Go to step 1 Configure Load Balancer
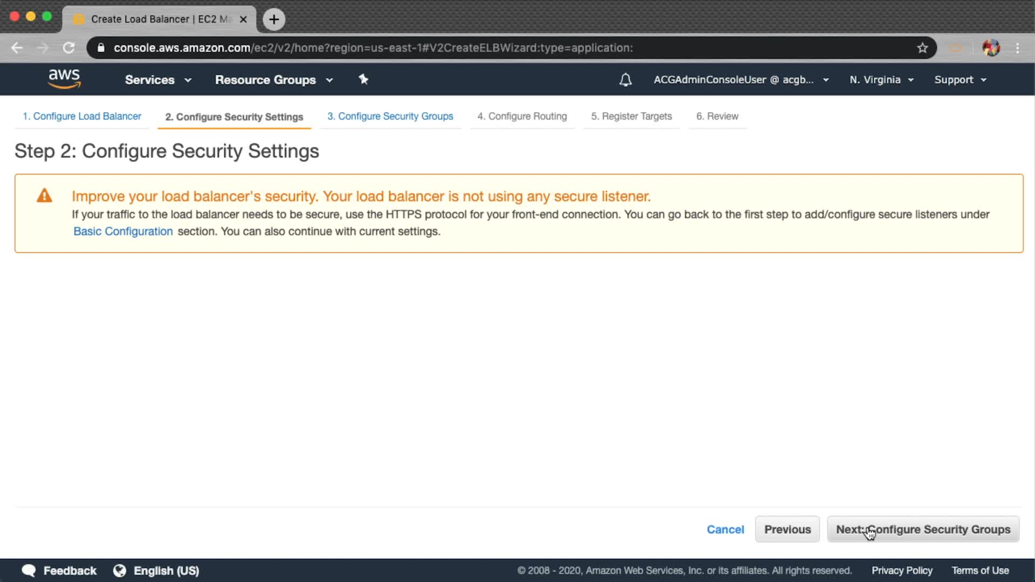Viewport: 1035px width, 582px height. [82, 116]
